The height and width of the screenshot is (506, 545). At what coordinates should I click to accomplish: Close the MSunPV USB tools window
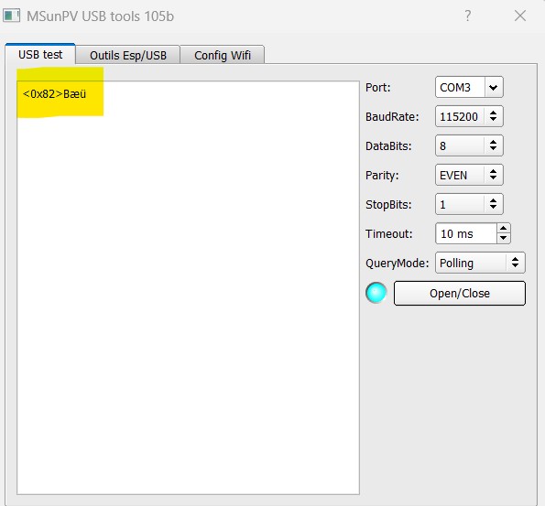click(x=520, y=16)
